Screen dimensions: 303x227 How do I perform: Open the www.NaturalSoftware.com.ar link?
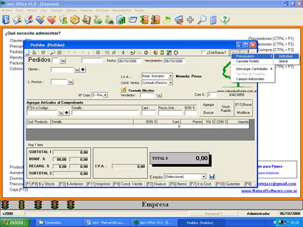269,191
